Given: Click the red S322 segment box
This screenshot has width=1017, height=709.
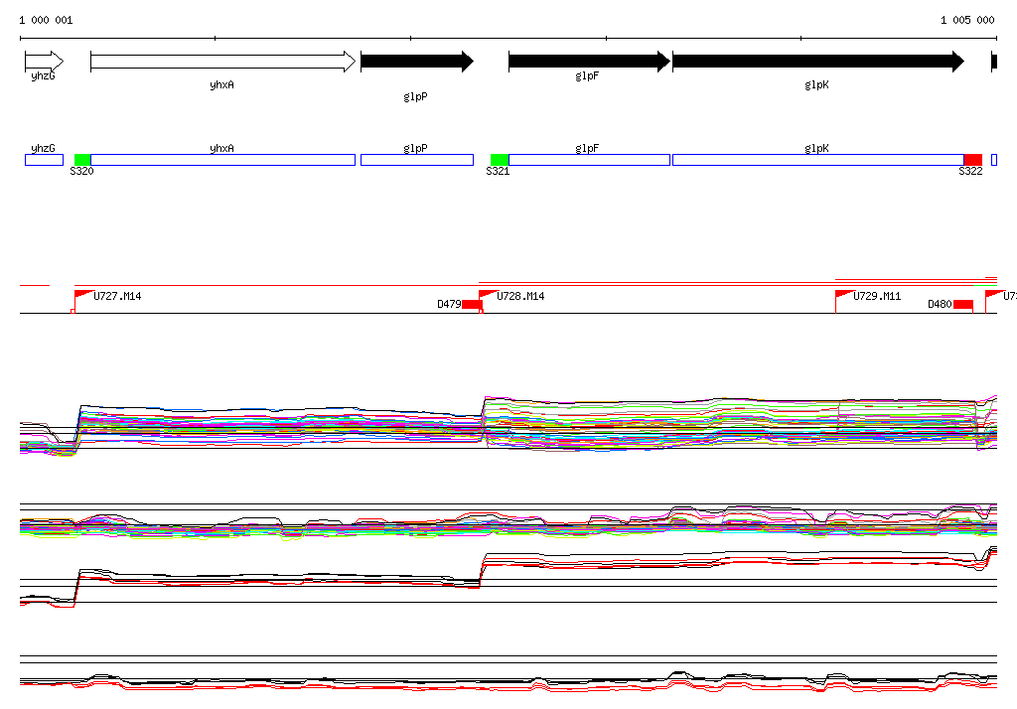Looking at the screenshot, I should 973,160.
